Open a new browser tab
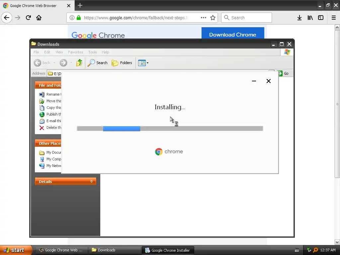Image resolution: width=340 pixels, height=255 pixels. pos(80,5)
